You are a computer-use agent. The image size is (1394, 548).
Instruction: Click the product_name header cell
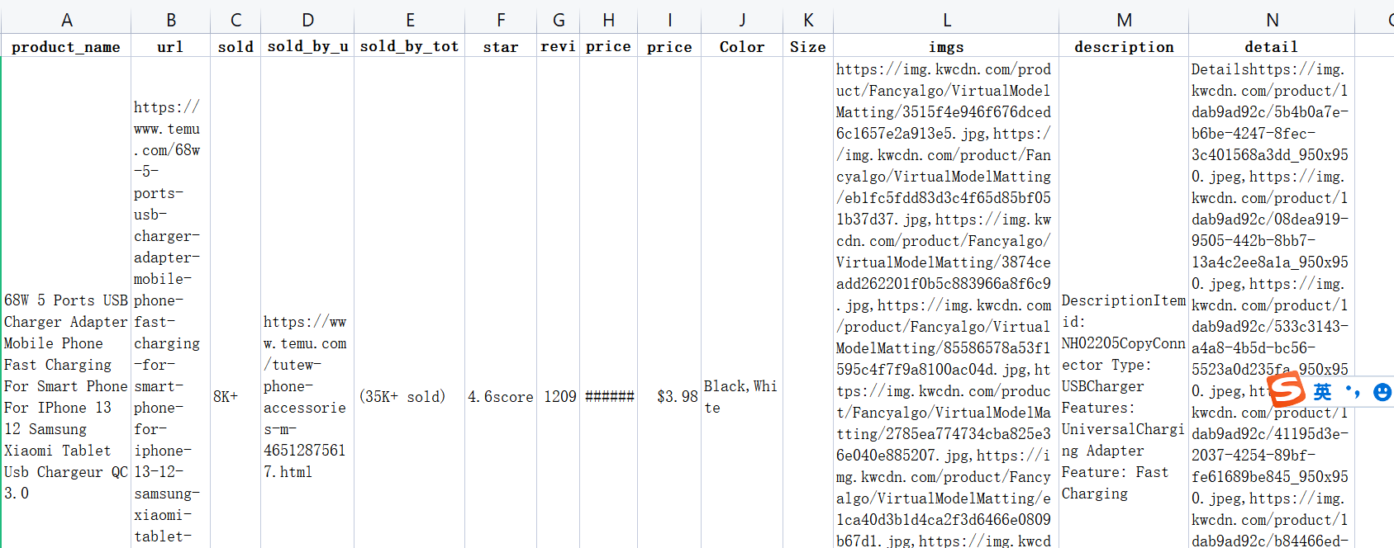[x=66, y=47]
